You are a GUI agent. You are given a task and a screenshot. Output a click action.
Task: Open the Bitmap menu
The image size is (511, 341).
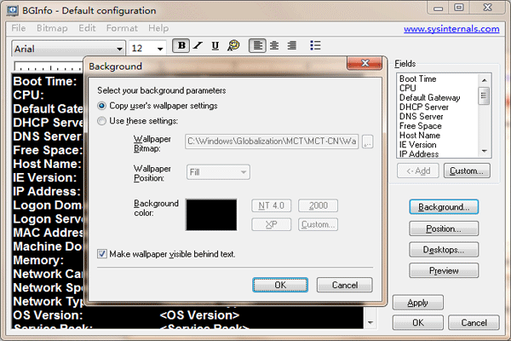click(52, 28)
